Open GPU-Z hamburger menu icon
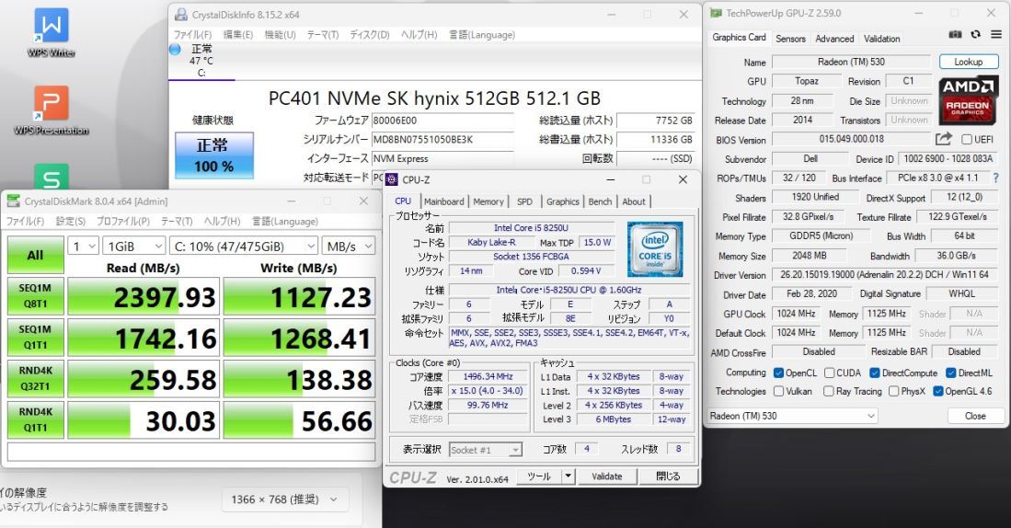The height and width of the screenshot is (528, 1011). point(996,35)
